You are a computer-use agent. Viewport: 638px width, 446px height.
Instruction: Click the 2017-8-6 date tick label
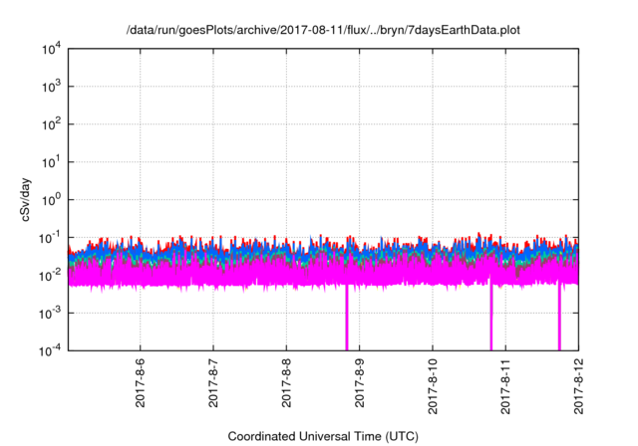point(140,383)
